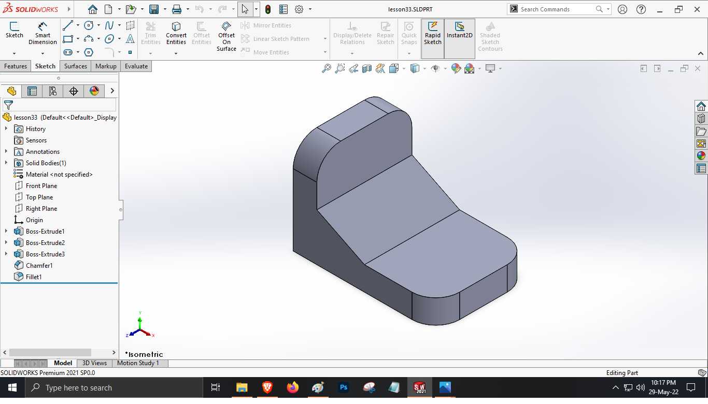This screenshot has width=708, height=404.
Task: Open the Options gear icon
Action: 299,9
